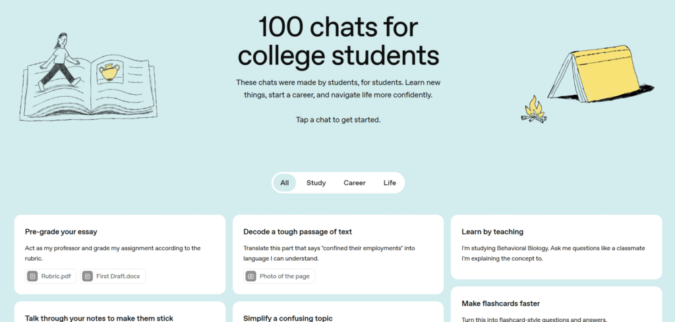Click the Rubric.pdf attachment chip
Viewport: 675px width, 322px height.
[50, 277]
